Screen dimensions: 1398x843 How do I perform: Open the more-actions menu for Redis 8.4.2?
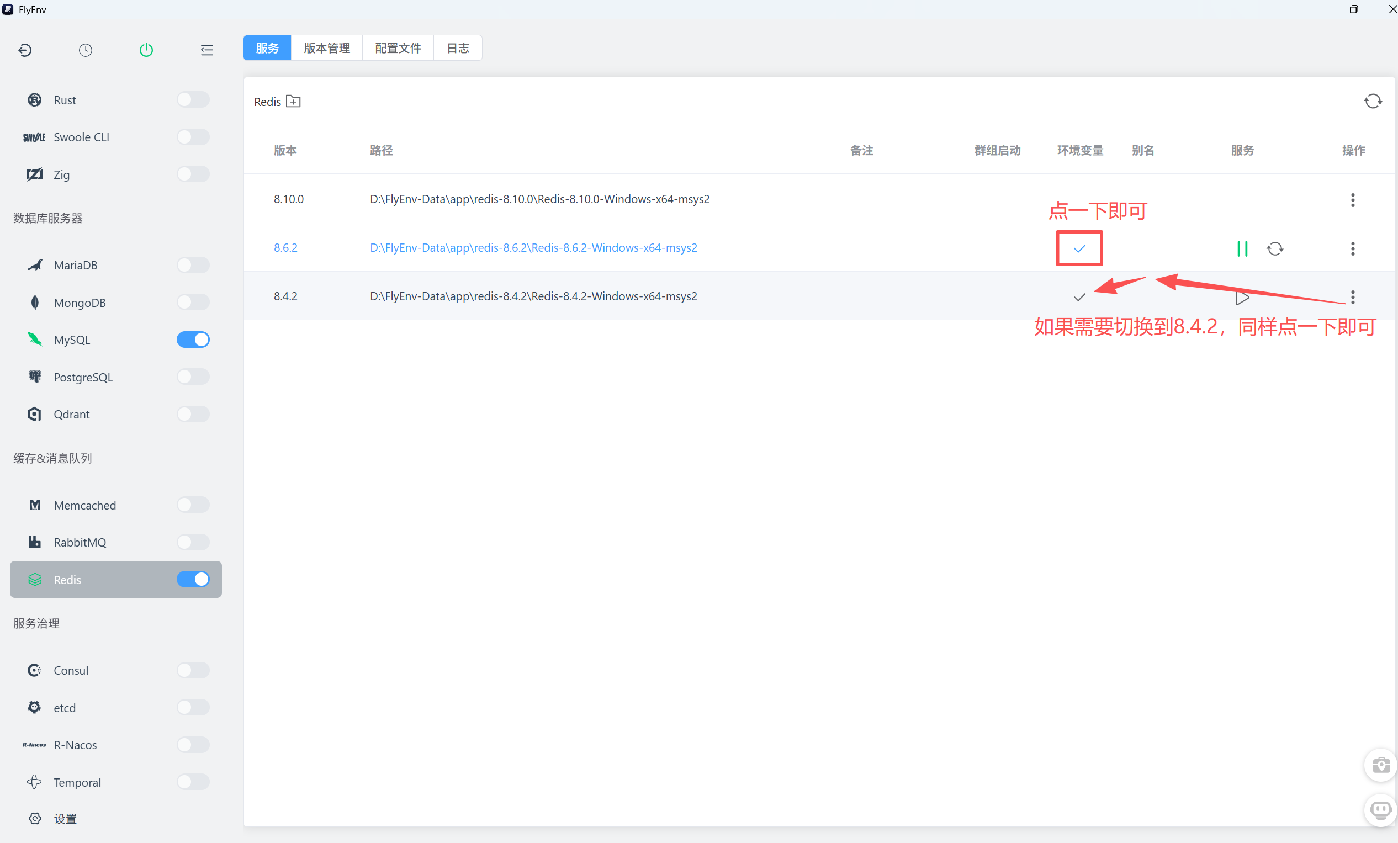(1353, 297)
